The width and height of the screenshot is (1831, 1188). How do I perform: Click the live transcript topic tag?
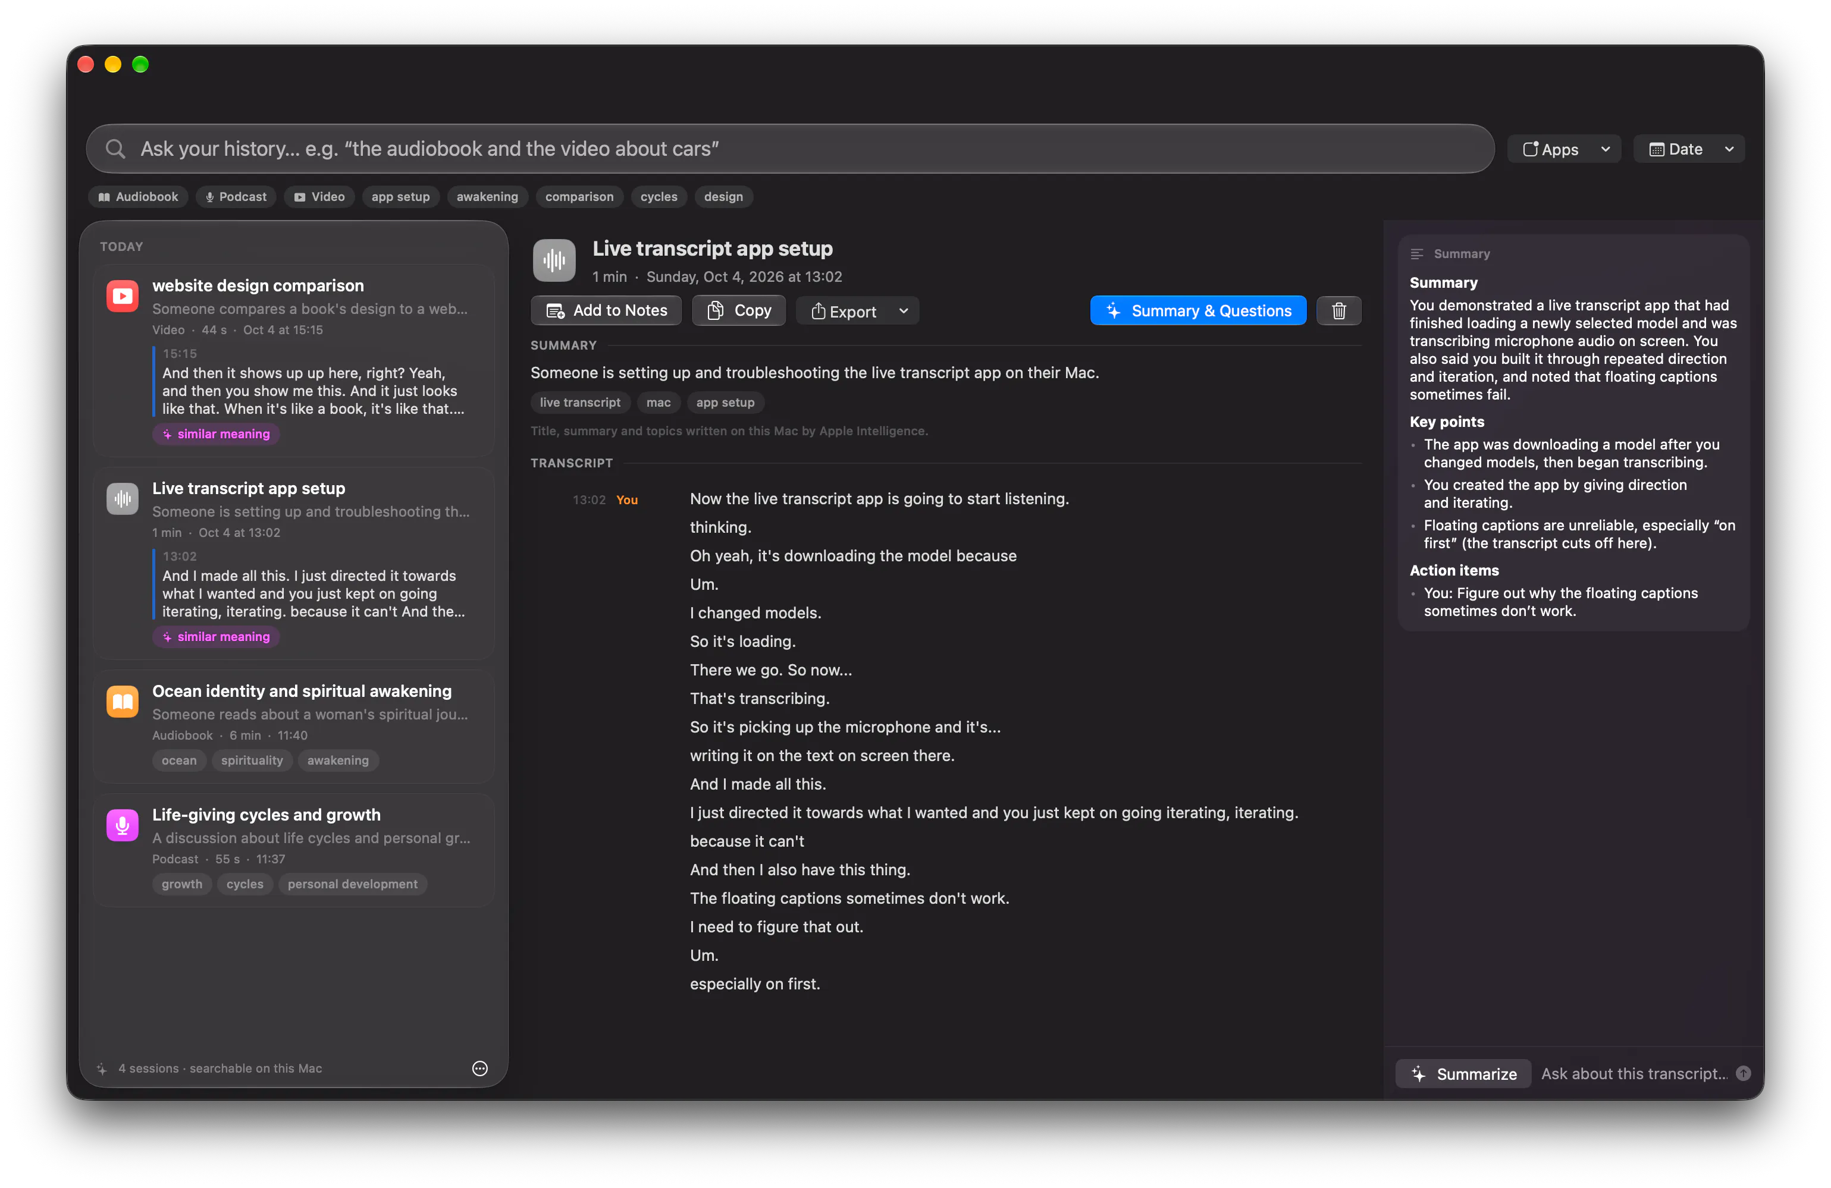coord(580,402)
